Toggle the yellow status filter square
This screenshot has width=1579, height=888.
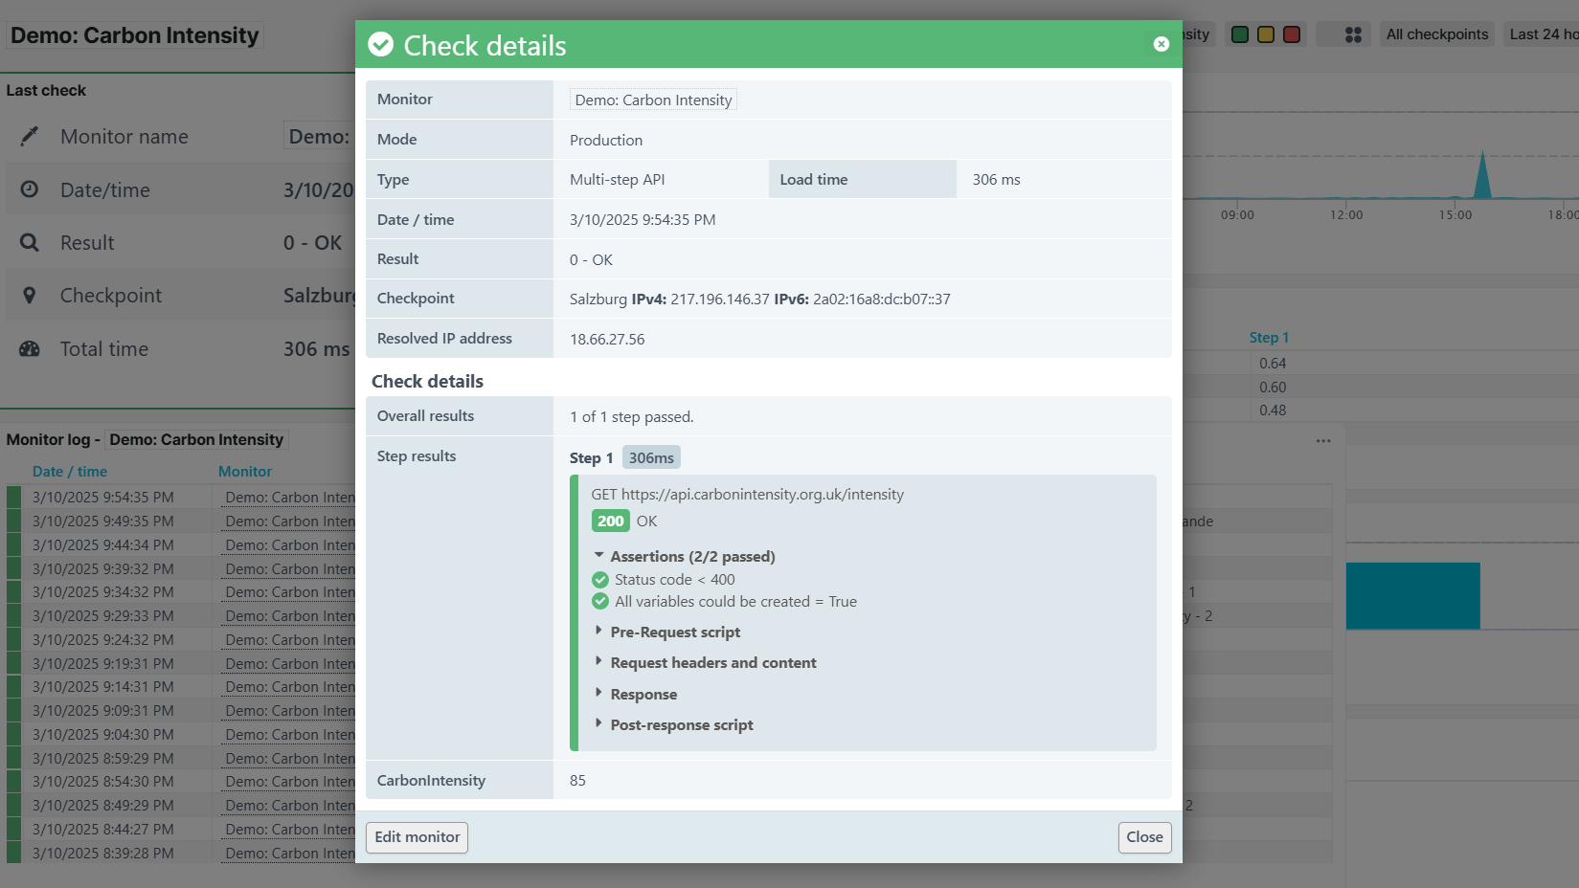pos(1265,34)
